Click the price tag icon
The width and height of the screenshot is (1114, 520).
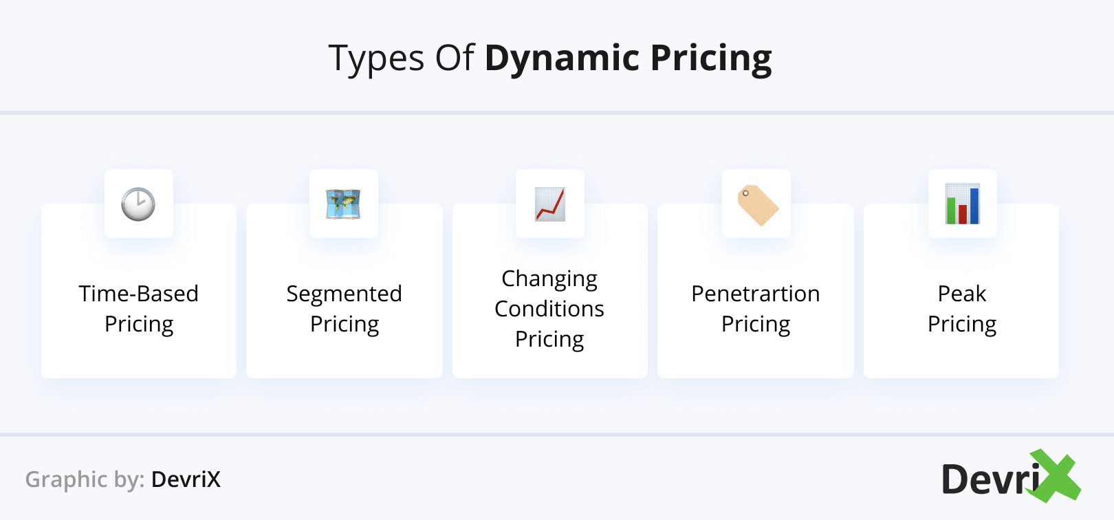(x=757, y=205)
